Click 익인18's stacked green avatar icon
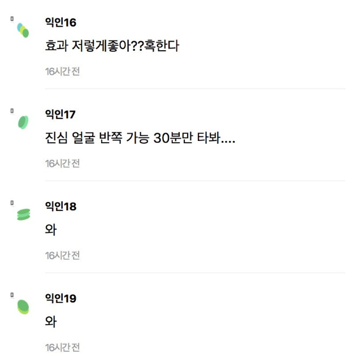Screen dimensions: 356x362 pos(23,214)
